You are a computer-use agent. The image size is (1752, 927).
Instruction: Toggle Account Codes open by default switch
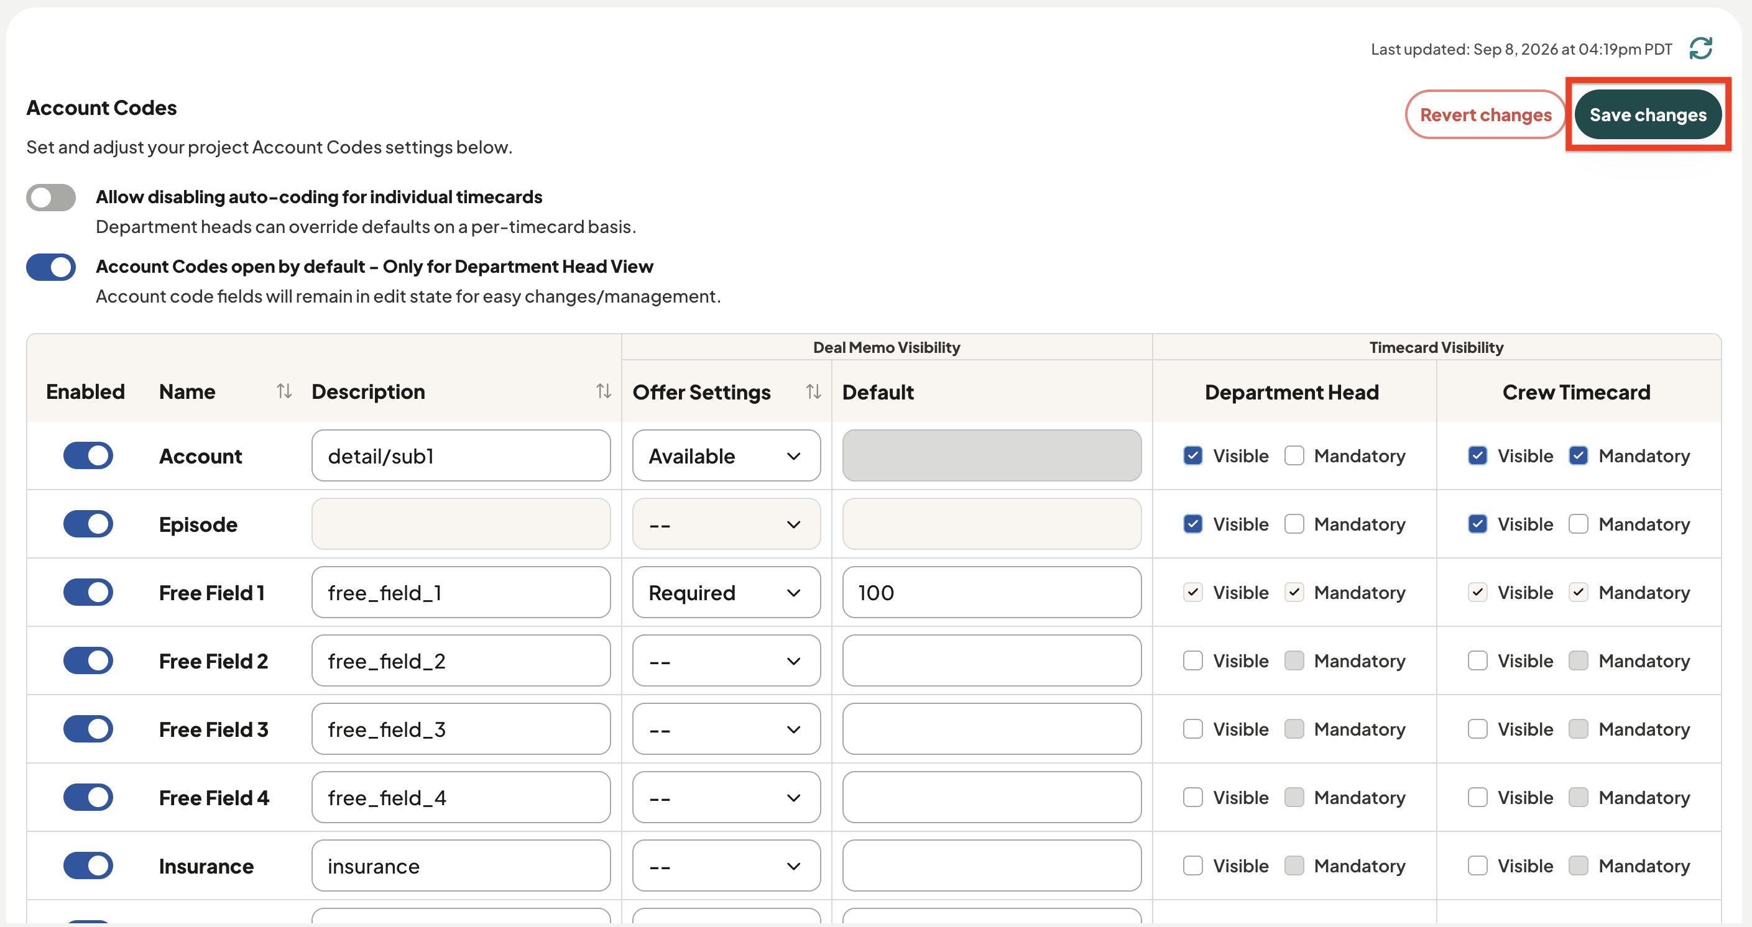point(51,267)
